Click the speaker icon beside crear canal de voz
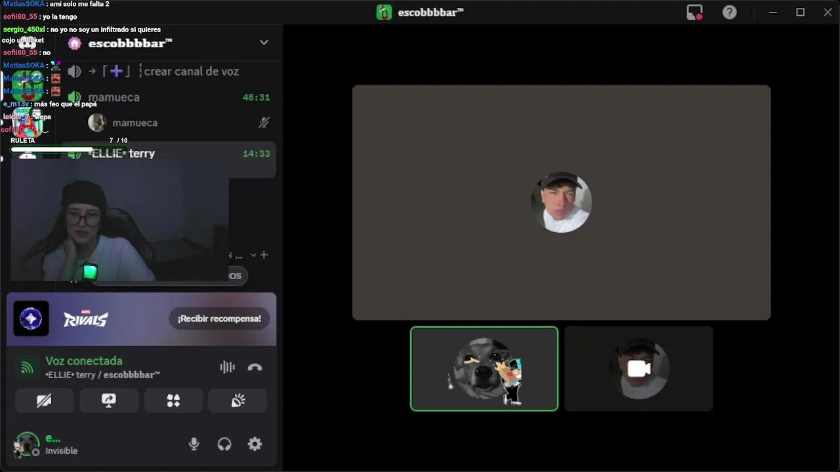 [74, 71]
